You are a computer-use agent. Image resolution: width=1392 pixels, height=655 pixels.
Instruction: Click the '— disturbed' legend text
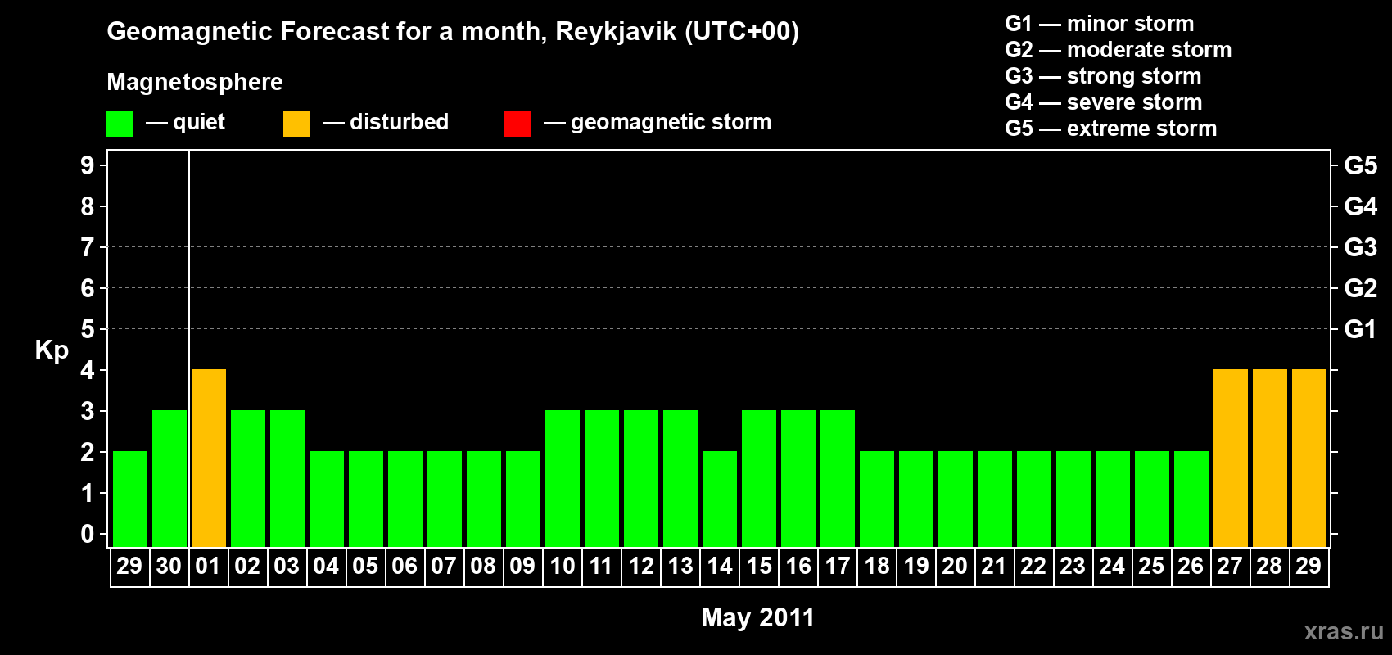click(x=386, y=122)
